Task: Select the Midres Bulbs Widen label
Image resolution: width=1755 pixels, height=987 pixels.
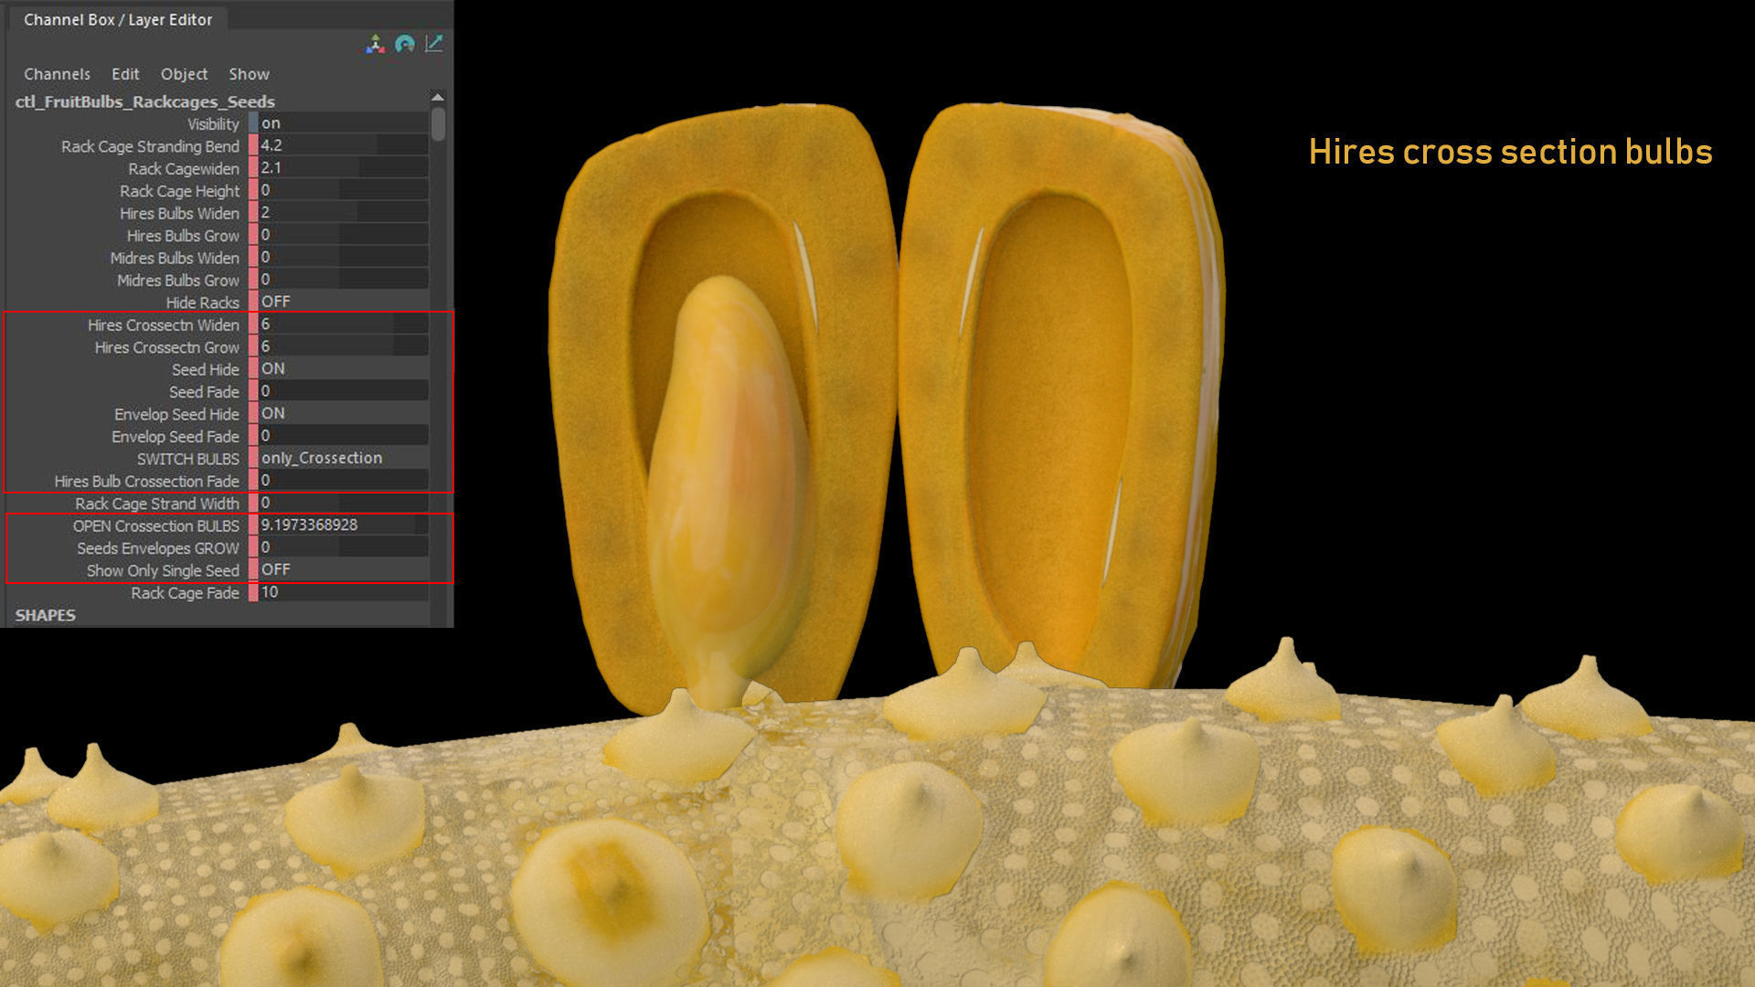Action: click(175, 259)
